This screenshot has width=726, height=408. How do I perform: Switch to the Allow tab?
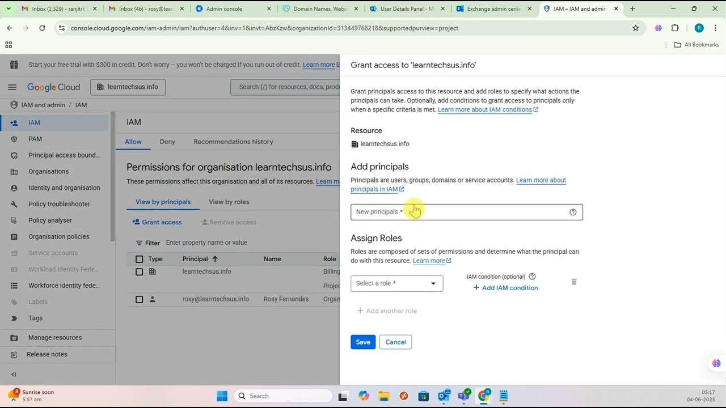point(133,142)
